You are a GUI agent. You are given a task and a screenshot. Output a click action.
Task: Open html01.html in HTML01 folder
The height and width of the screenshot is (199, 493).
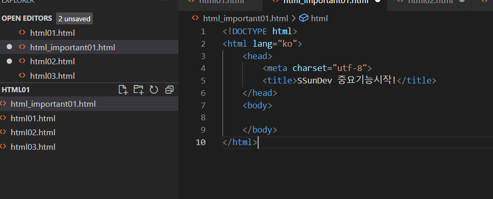89,118
